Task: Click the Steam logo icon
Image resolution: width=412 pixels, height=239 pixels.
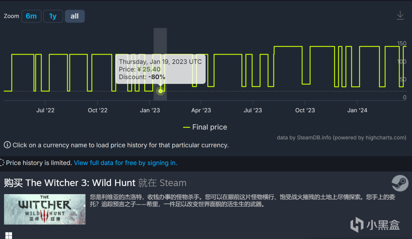Action: point(400,183)
